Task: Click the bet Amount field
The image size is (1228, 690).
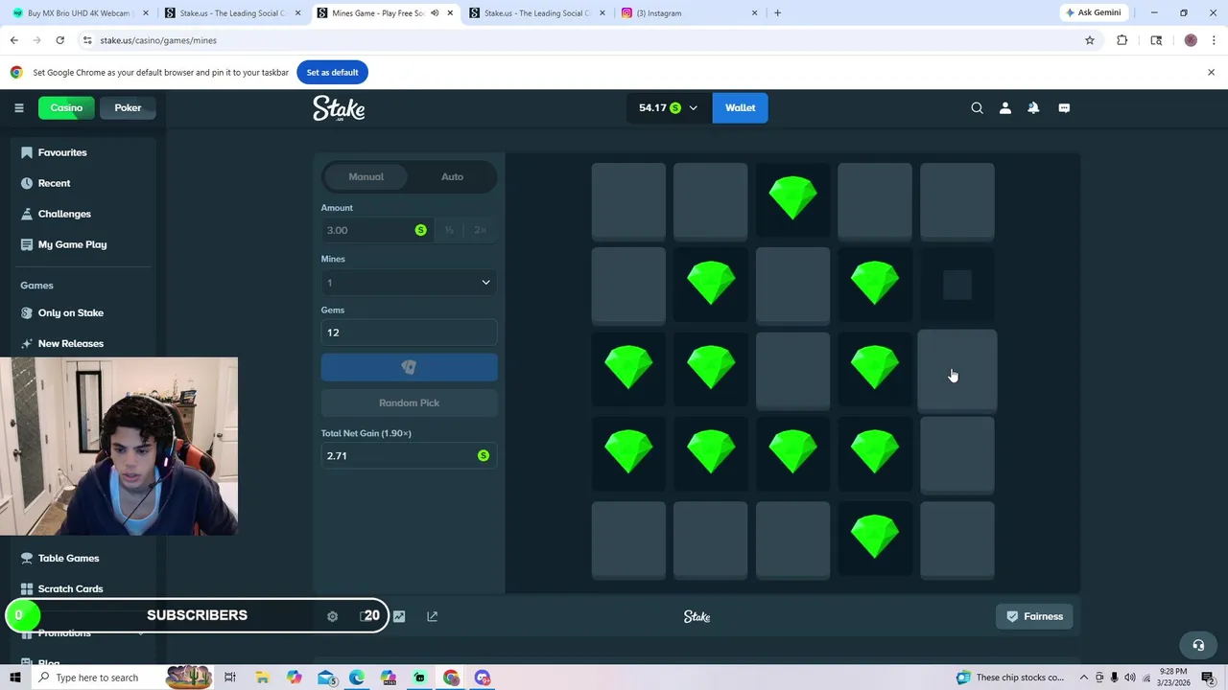Action: click(x=377, y=230)
